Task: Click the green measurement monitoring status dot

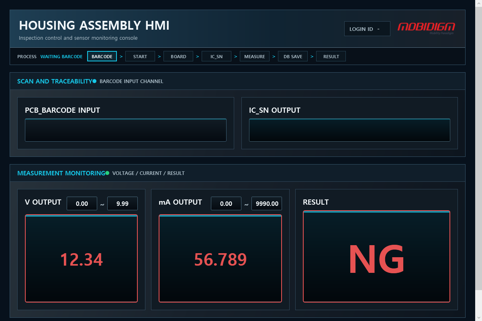Action: 107,173
